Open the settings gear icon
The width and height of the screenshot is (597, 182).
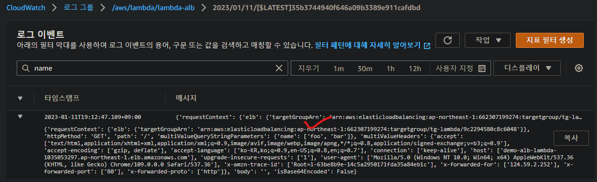pos(579,68)
